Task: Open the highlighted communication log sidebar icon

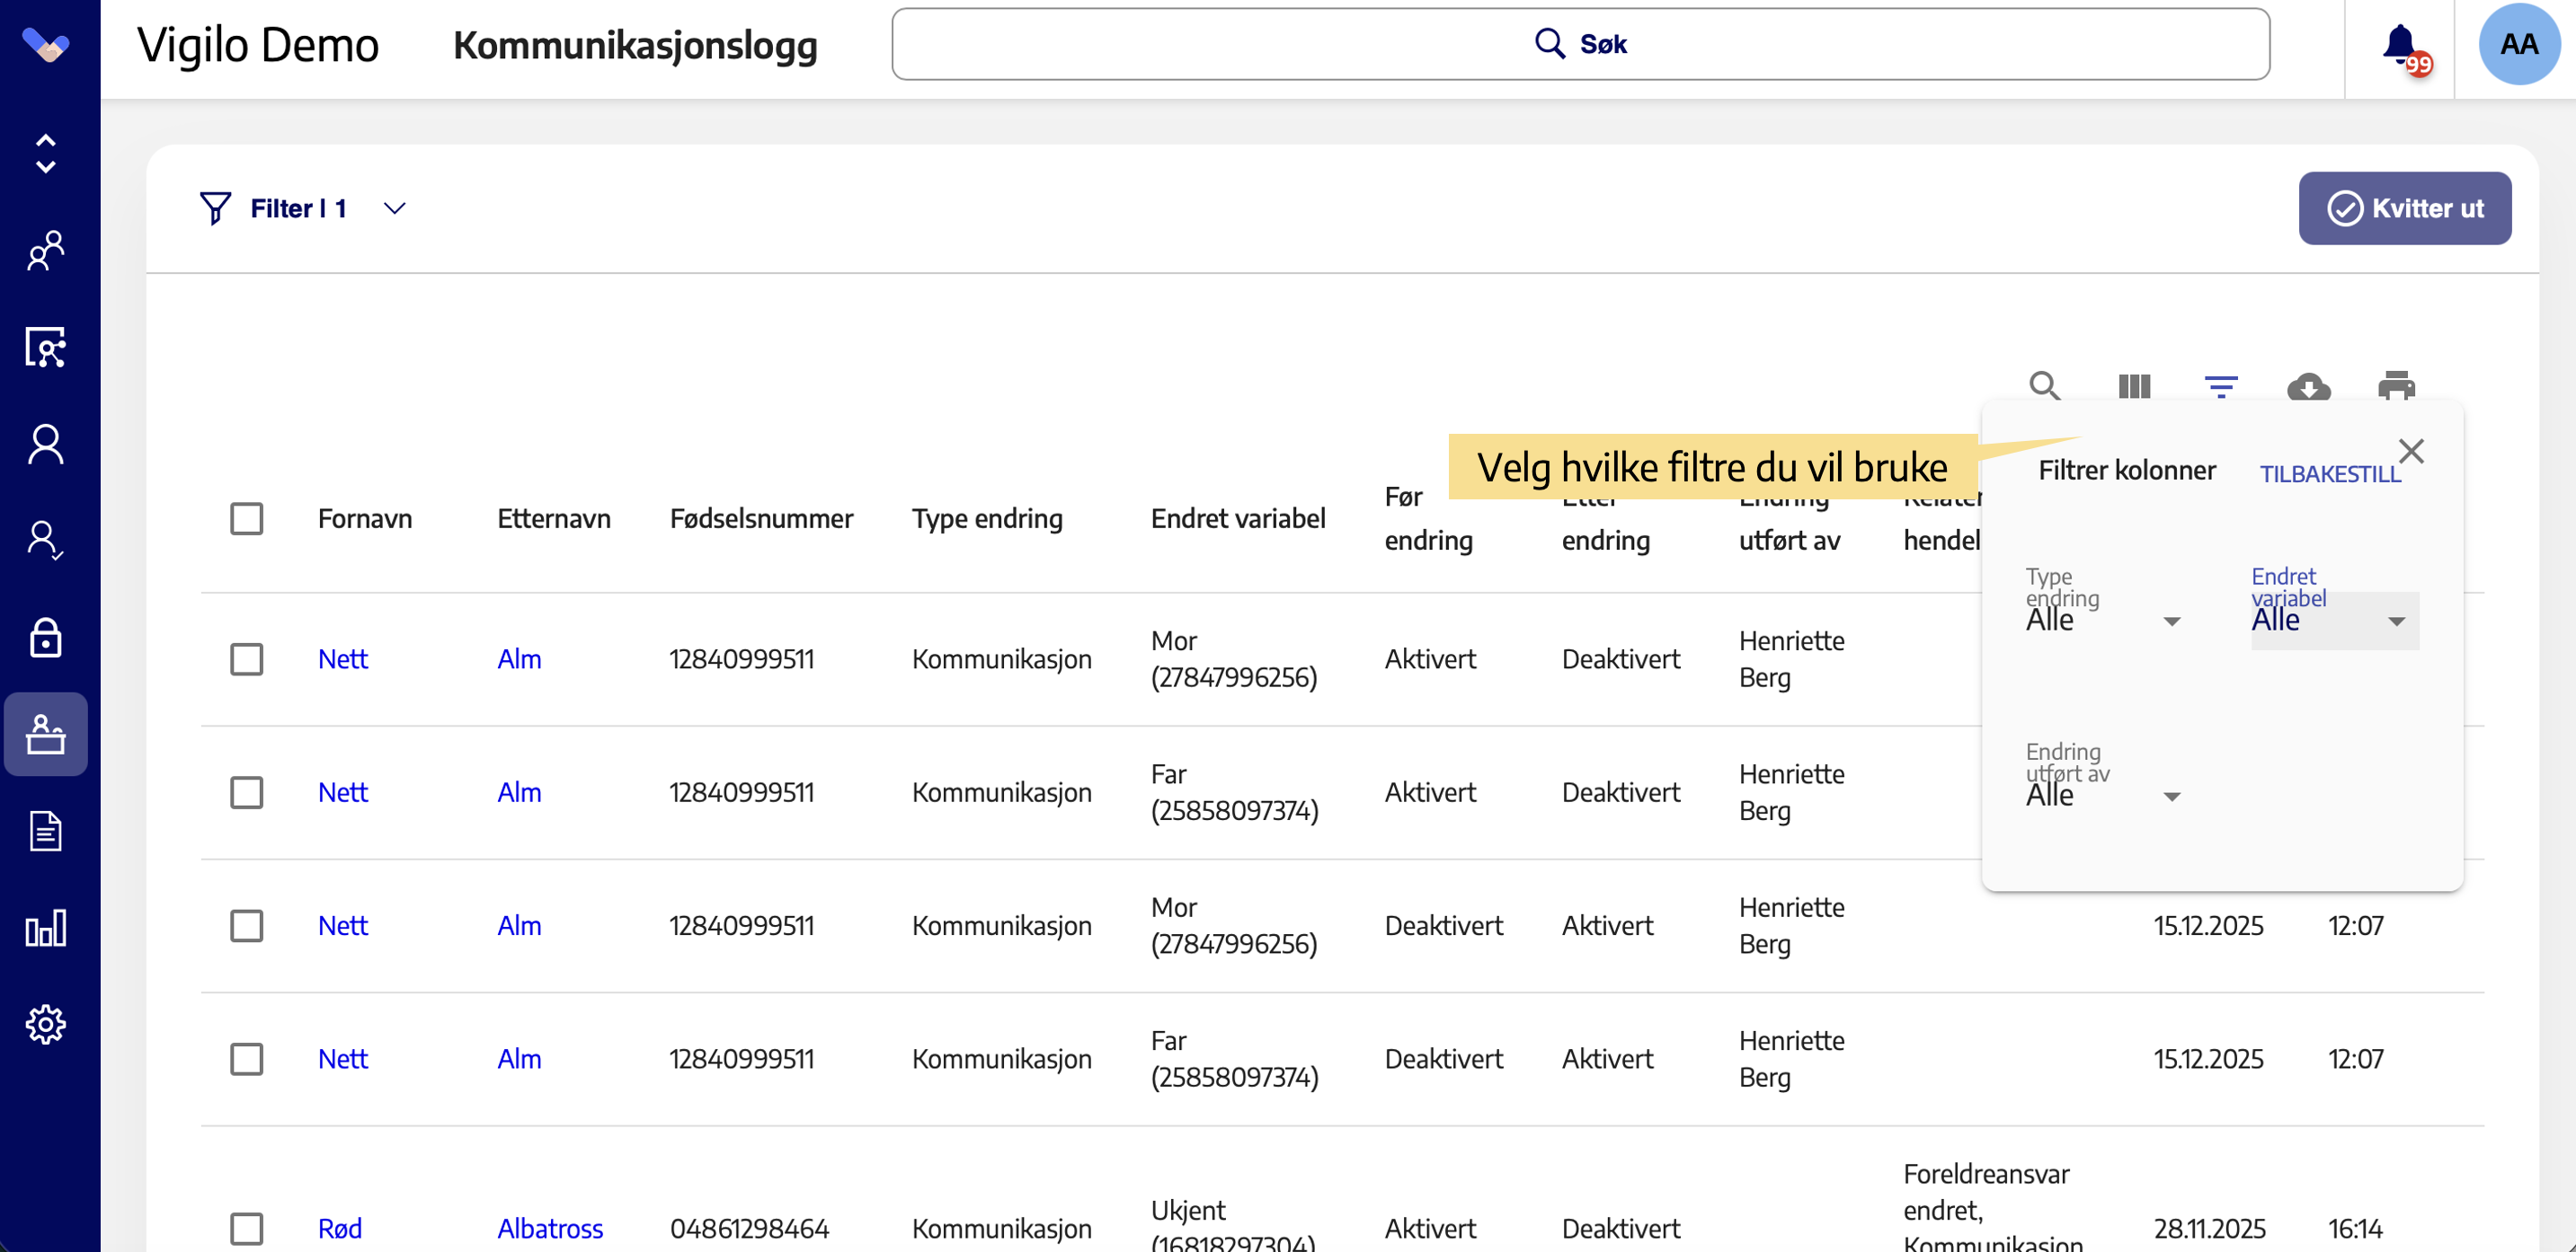Action: [x=46, y=735]
